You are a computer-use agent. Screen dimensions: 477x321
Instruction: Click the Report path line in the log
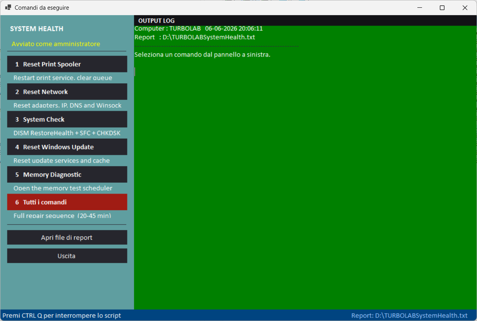click(x=195, y=37)
